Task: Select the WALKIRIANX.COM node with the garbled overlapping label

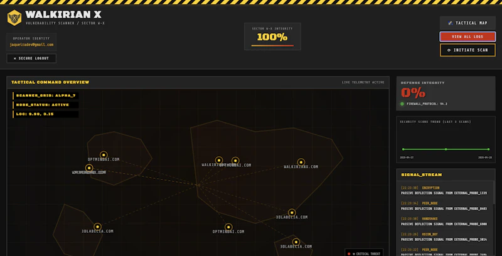Action: click(x=89, y=168)
